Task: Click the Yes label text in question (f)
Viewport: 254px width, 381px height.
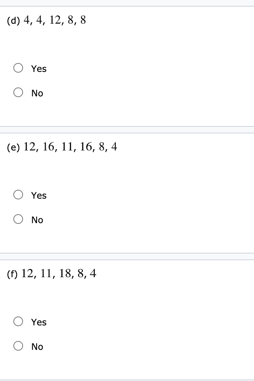Action: [x=38, y=322]
